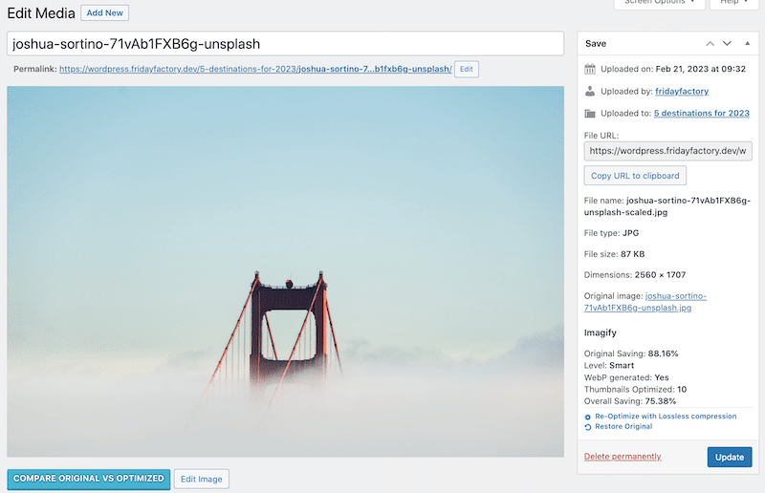Select Thumbnails Optimized value '10'
The height and width of the screenshot is (493, 765).
682,389
